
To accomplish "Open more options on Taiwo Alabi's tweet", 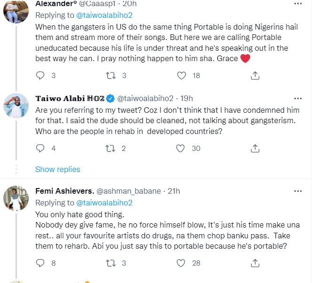I will pyautogui.click(x=298, y=98).
